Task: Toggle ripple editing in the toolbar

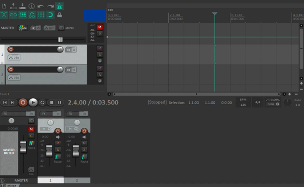Action: [23, 15]
